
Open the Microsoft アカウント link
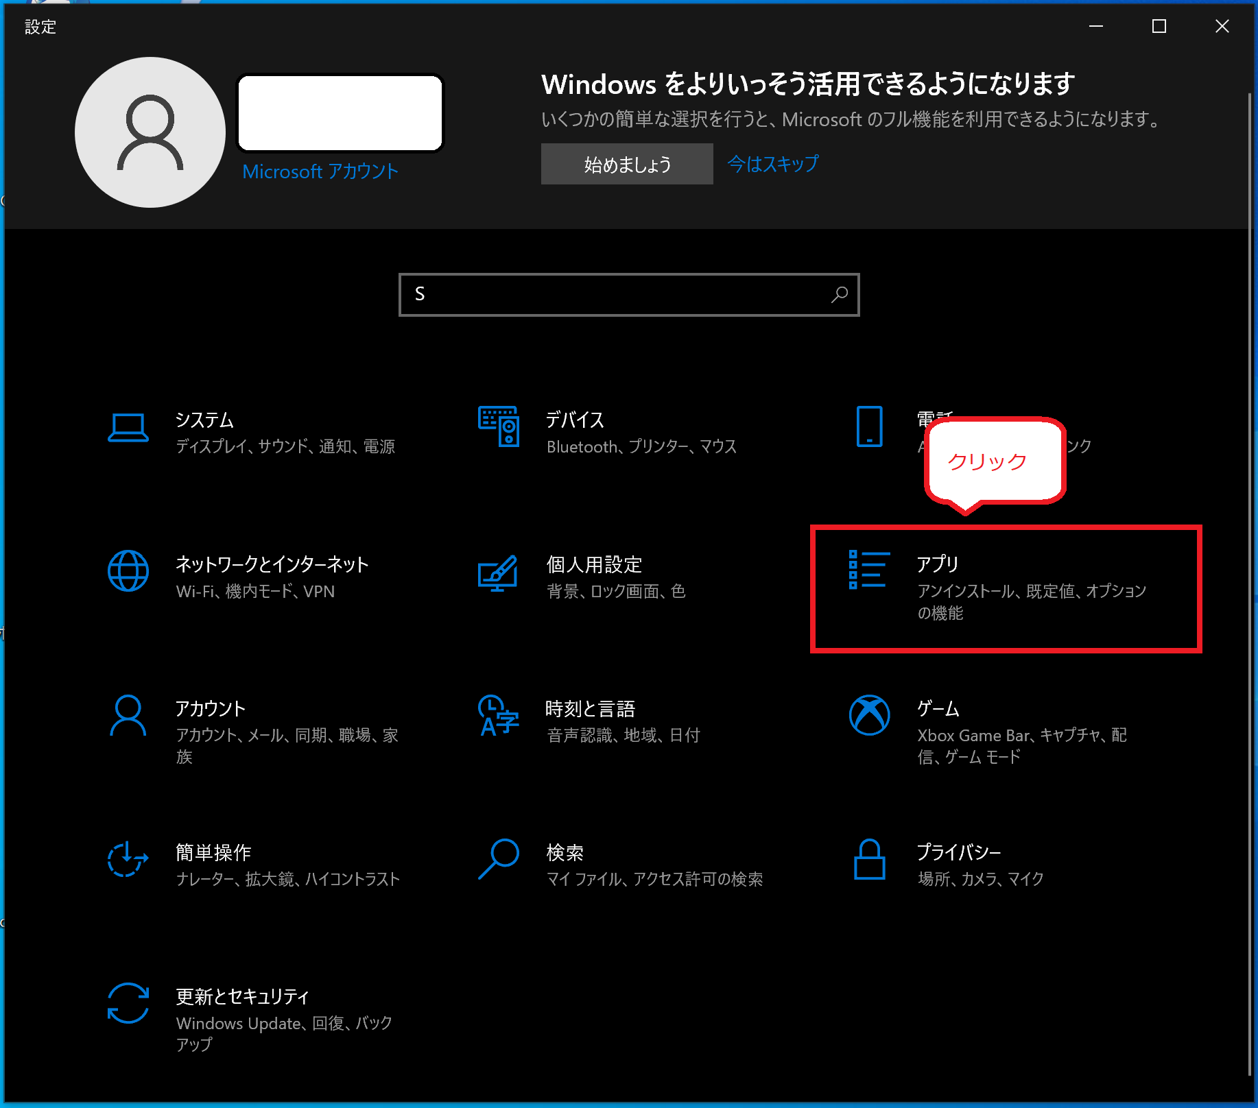320,171
